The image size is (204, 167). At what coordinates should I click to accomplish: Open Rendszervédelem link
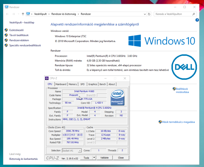(19, 40)
